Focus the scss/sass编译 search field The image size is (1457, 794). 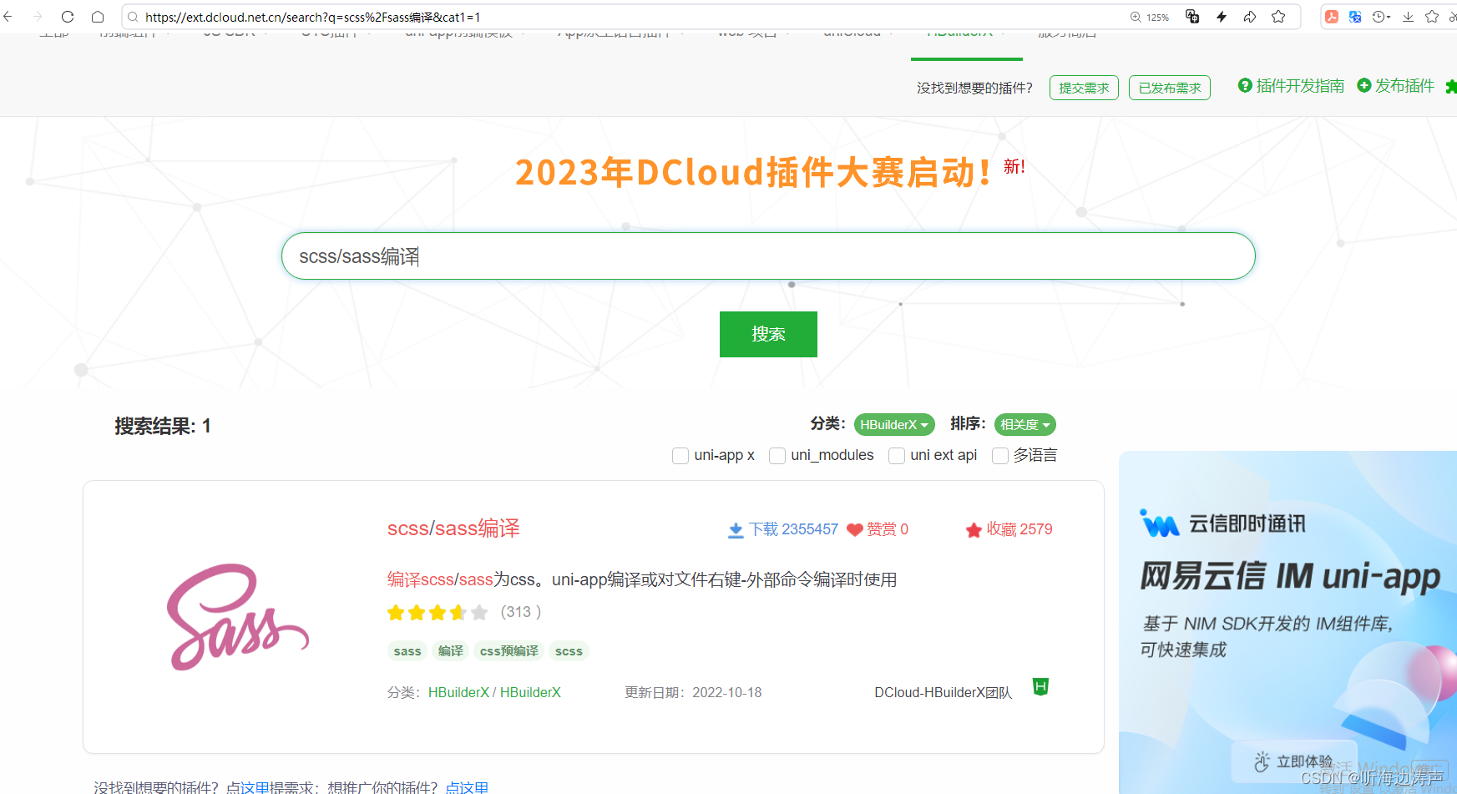[x=768, y=256]
